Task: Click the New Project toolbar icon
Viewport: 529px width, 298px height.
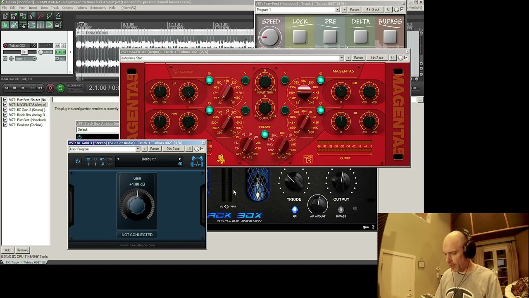Action: 5,16
